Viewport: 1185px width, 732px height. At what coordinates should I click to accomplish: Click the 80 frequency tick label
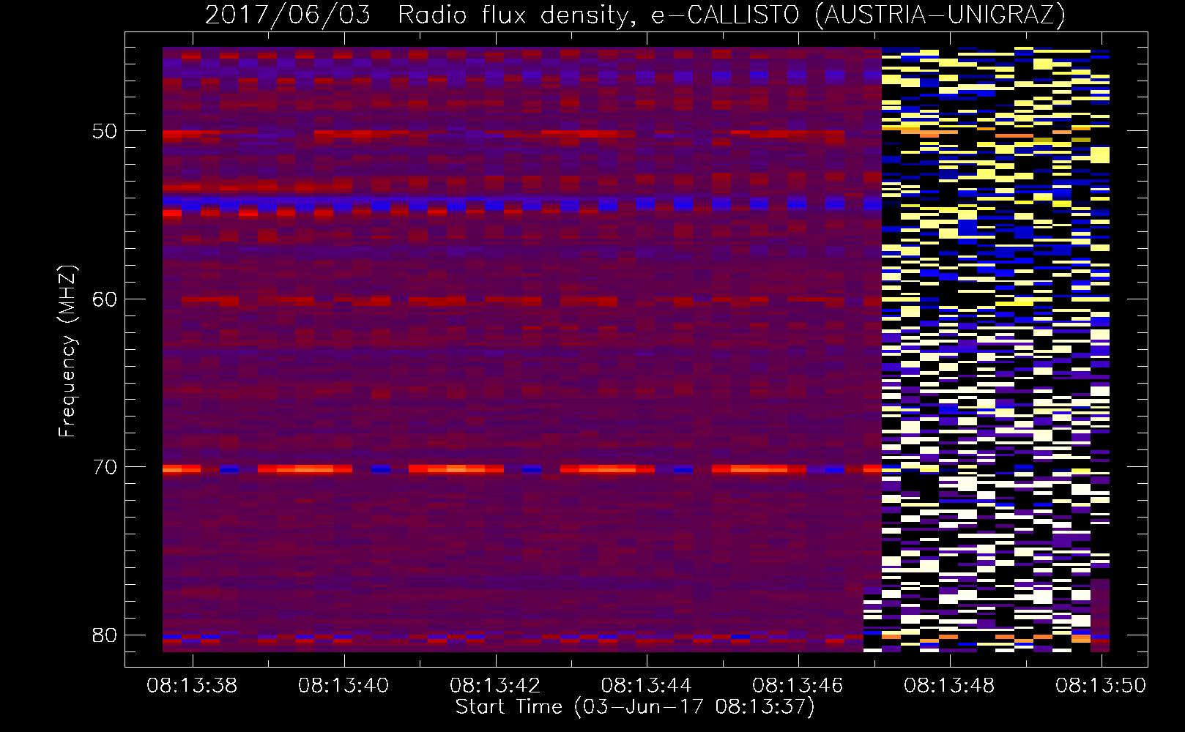(105, 635)
